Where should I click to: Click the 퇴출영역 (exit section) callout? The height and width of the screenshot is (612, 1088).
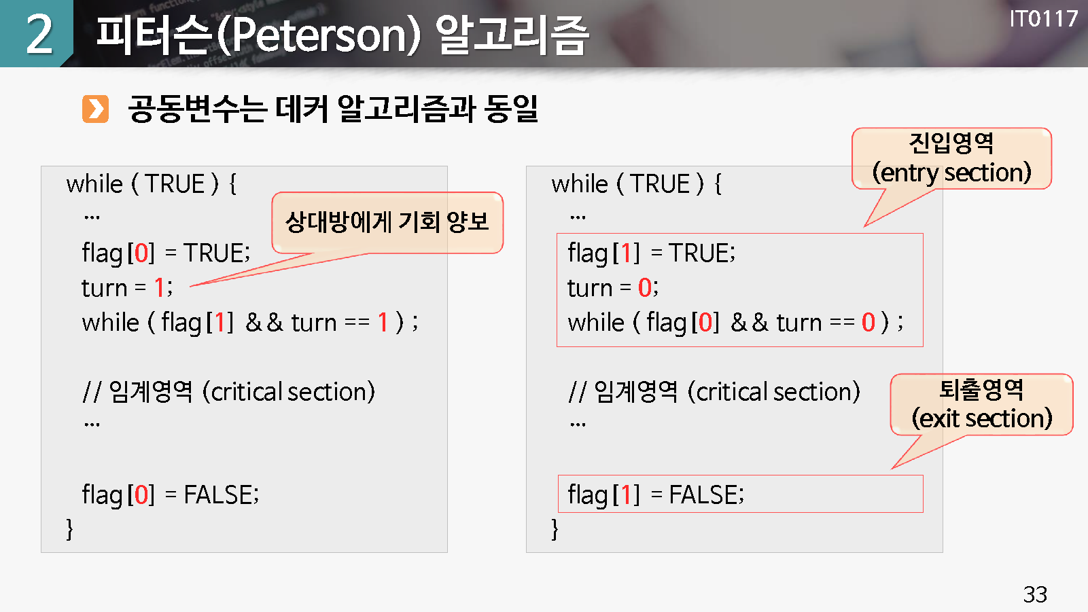tap(981, 404)
